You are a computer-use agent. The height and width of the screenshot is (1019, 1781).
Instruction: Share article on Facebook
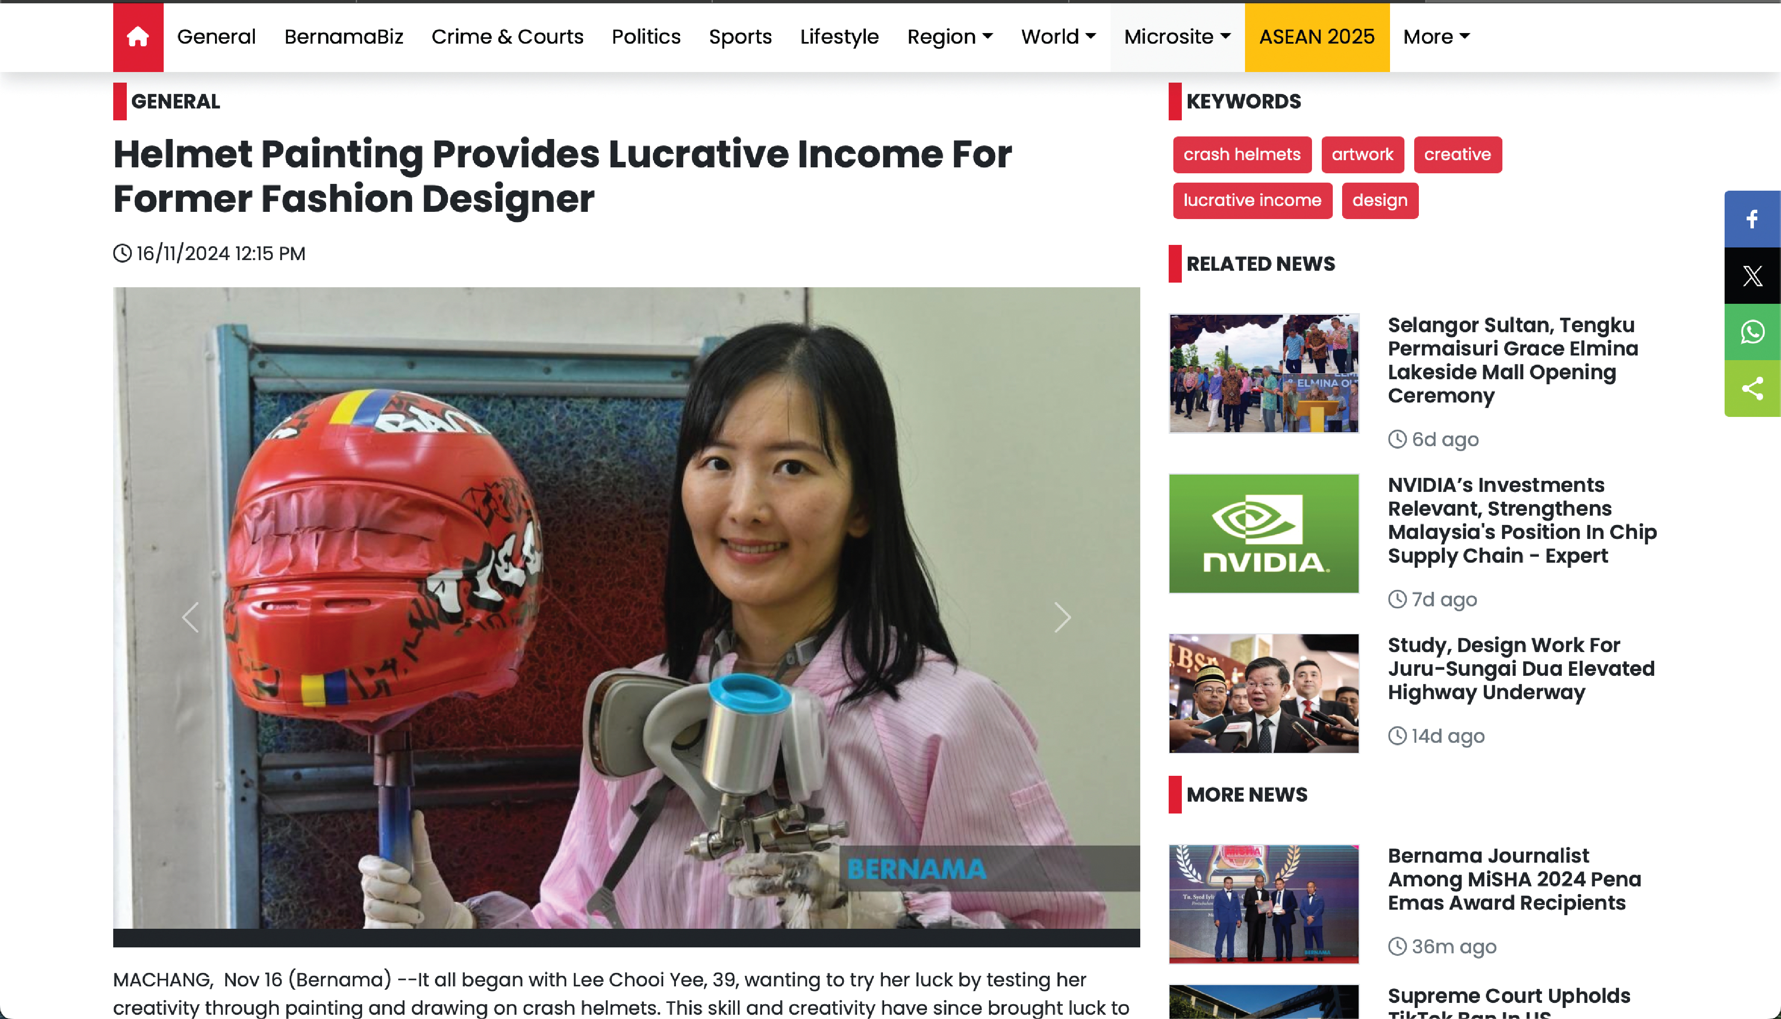[1752, 219]
